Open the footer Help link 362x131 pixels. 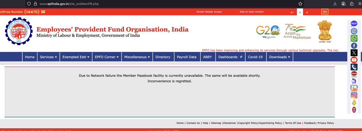tap(205, 123)
